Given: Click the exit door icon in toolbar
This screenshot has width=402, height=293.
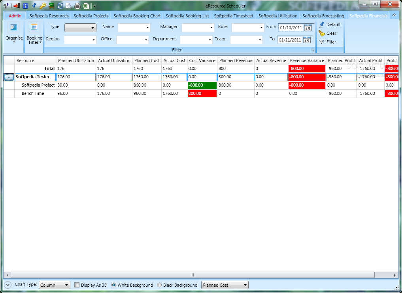Looking at the screenshot, I should 16,6.
